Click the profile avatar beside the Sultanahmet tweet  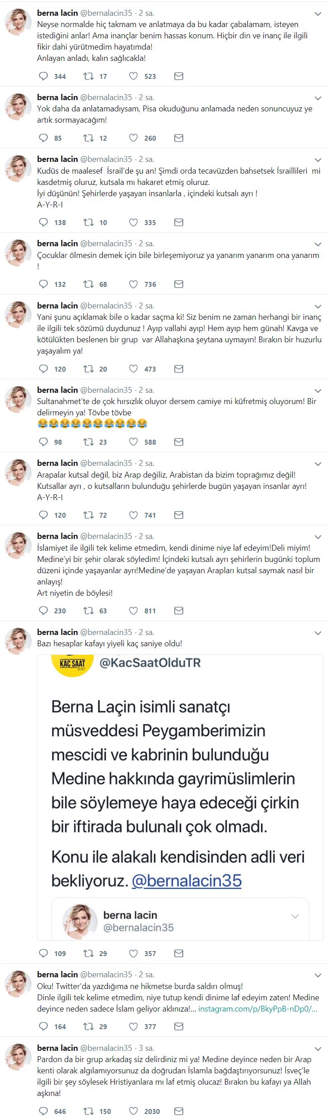click(x=18, y=399)
